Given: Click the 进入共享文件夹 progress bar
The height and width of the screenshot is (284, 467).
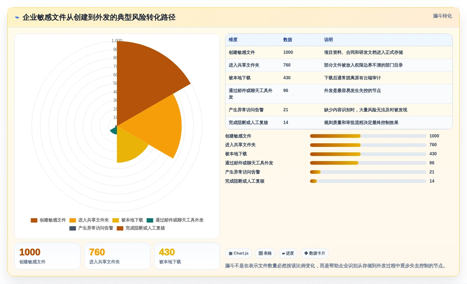Looking at the screenshot, I should point(368,145).
